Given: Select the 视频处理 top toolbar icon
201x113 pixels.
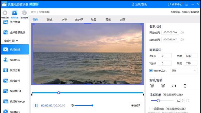Looking at the screenshot, I should tap(14, 14).
